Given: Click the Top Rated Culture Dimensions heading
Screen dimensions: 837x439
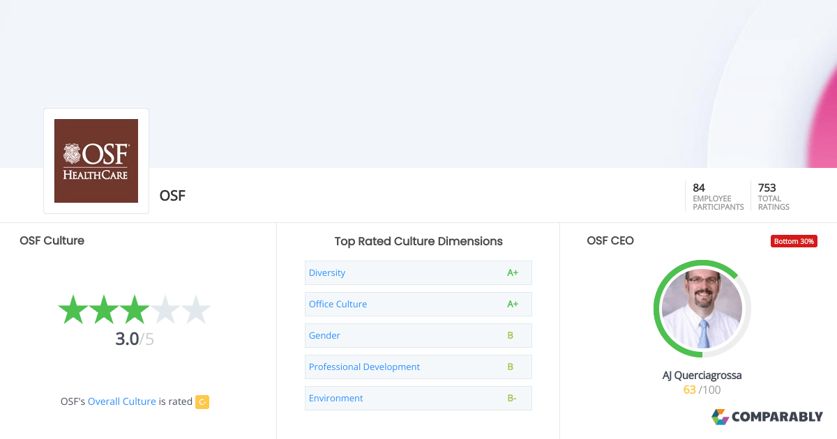Looking at the screenshot, I should 418,241.
